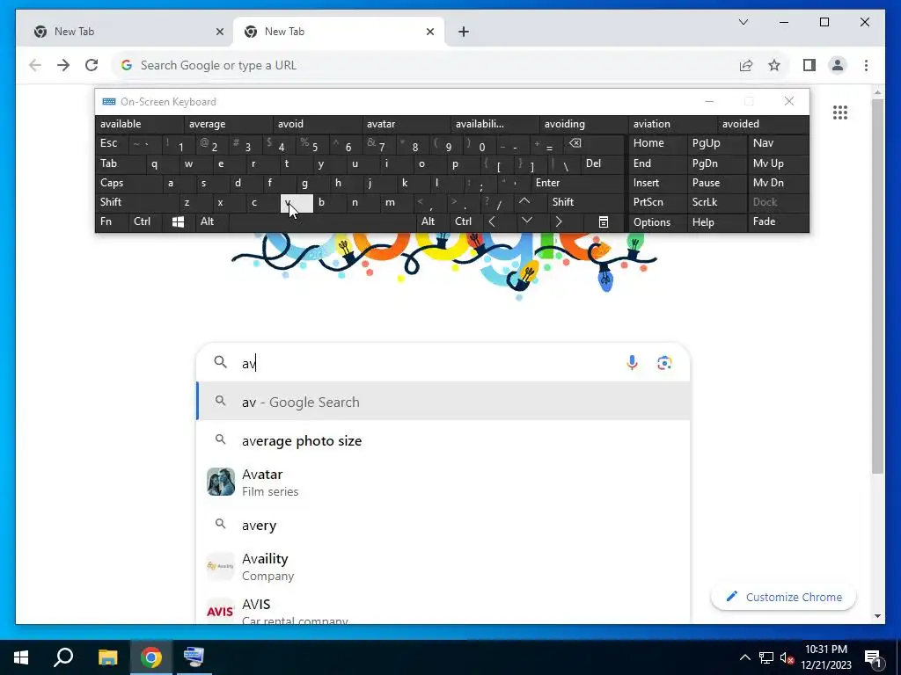Select 'av - Google Search' suggestion
The width and height of the screenshot is (901, 675).
pos(443,402)
